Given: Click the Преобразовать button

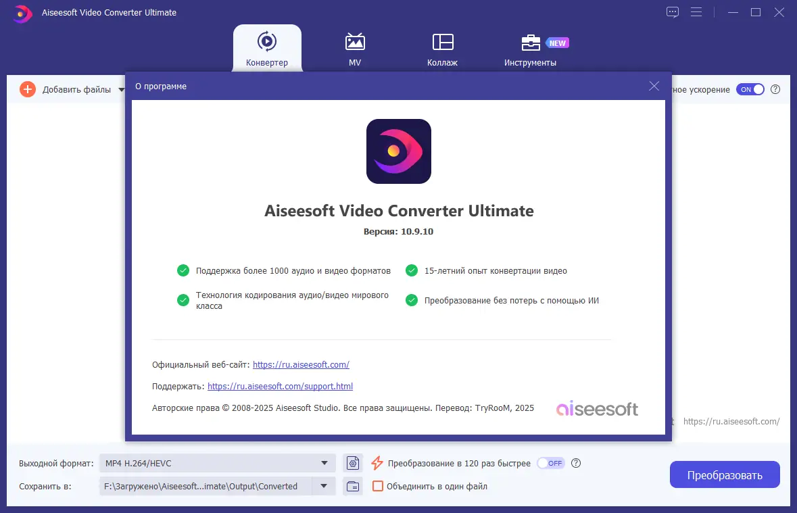Looking at the screenshot, I should pyautogui.click(x=725, y=475).
